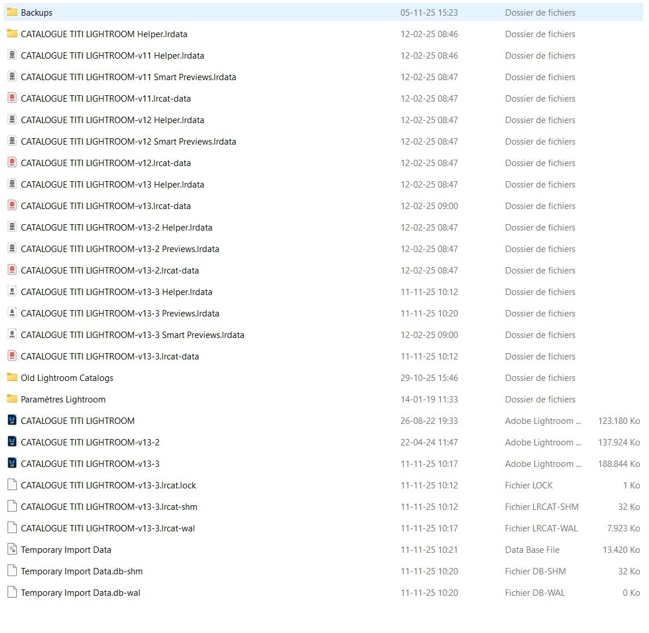Select Paramètres Lightroom folder name
The width and height of the screenshot is (649, 633).
(63, 400)
